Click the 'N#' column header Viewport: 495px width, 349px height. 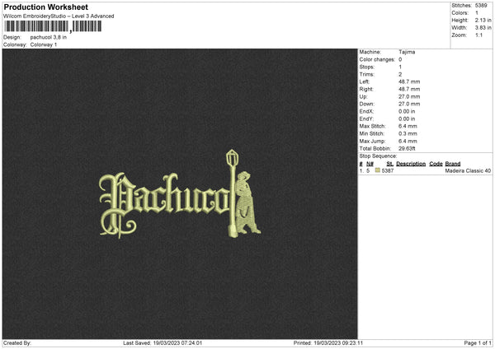pos(370,164)
